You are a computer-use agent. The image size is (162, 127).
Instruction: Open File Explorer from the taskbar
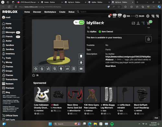(95, 124)
